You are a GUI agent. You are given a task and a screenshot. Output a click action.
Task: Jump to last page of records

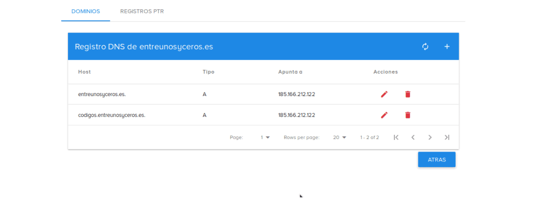(447, 137)
